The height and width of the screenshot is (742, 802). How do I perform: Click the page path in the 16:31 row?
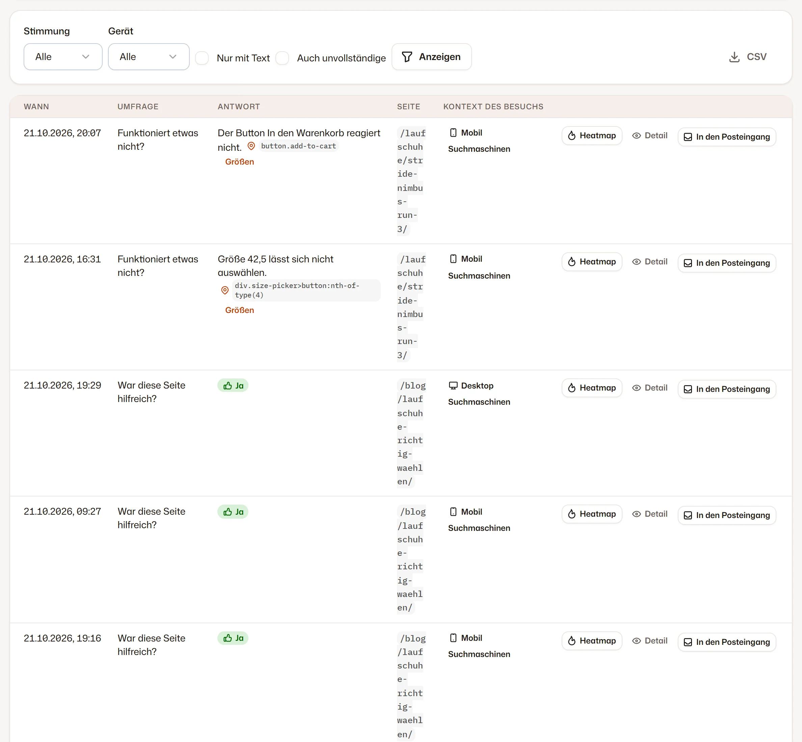(411, 307)
